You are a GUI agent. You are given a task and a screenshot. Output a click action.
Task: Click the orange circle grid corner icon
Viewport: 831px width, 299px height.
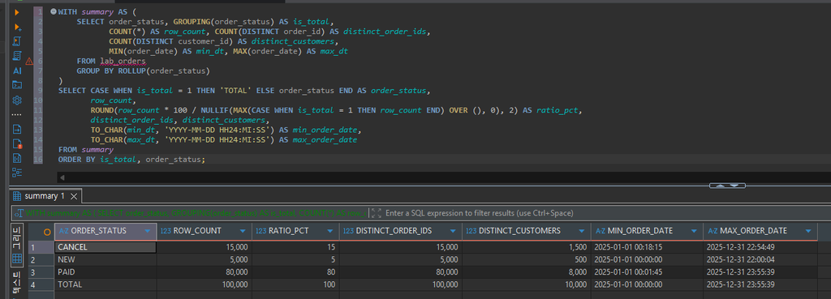point(47,231)
